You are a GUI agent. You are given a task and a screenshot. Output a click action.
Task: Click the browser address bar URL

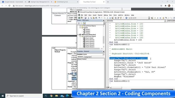tap(42, 6)
